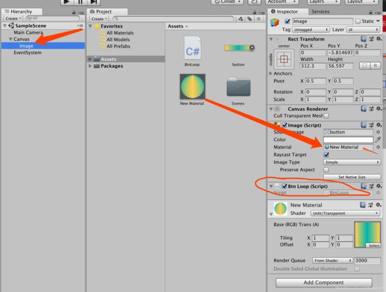The height and width of the screenshot is (292, 386).
Task: Open the Layout dropdown
Action: [x=362, y=2]
